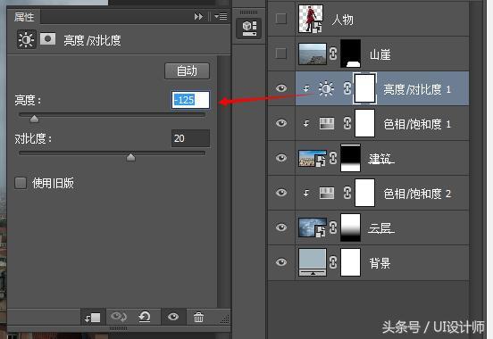This screenshot has width=493, height=339.
Task: Enable the 使用旧版 checkbox
Action: (x=21, y=183)
